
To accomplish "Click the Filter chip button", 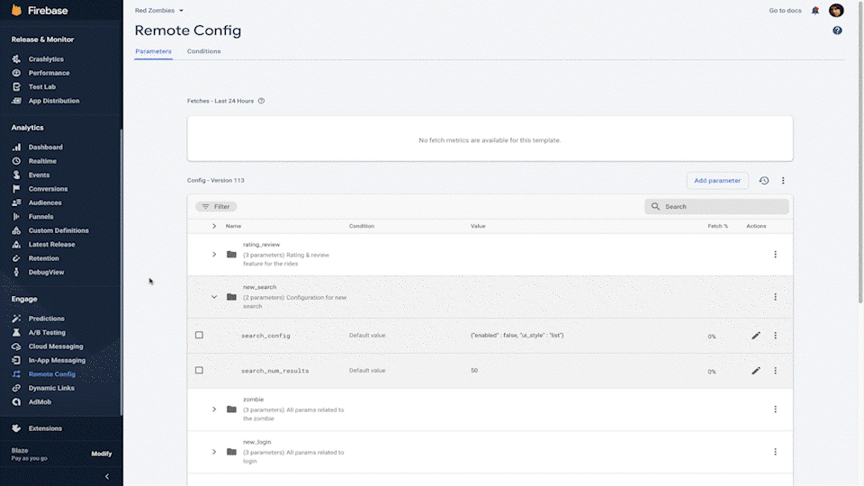I will [x=216, y=207].
